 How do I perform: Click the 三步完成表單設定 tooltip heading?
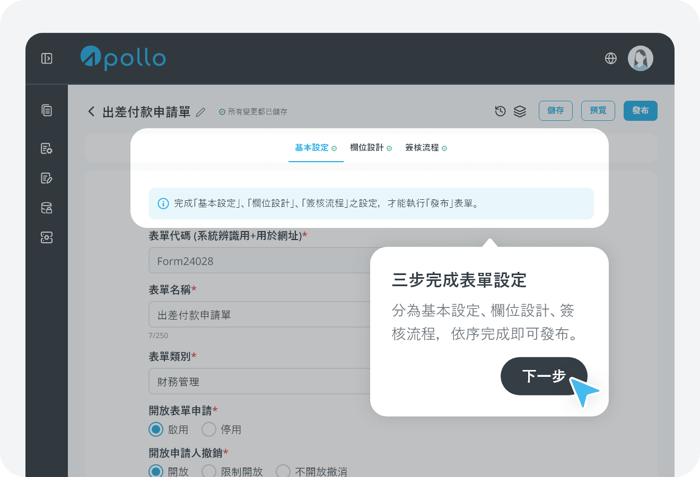point(459,280)
